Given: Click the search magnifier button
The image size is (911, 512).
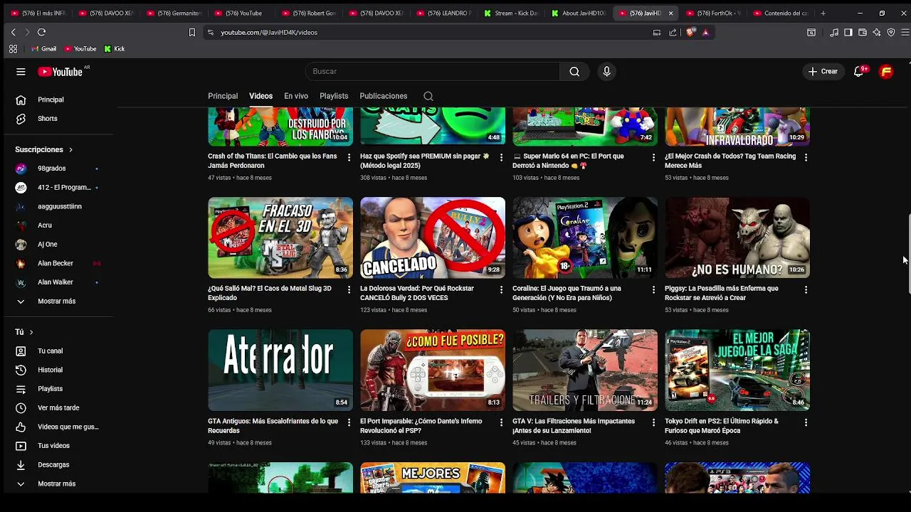Looking at the screenshot, I should [574, 71].
